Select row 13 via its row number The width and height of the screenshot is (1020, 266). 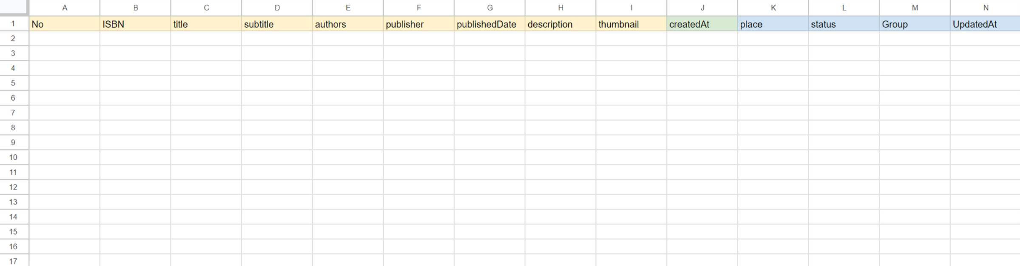[x=14, y=202]
